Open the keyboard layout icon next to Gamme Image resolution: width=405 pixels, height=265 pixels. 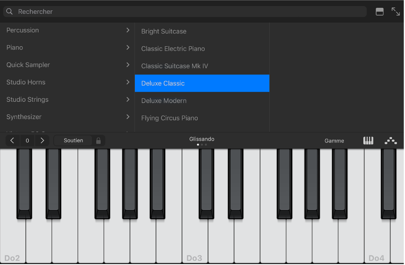coord(368,140)
